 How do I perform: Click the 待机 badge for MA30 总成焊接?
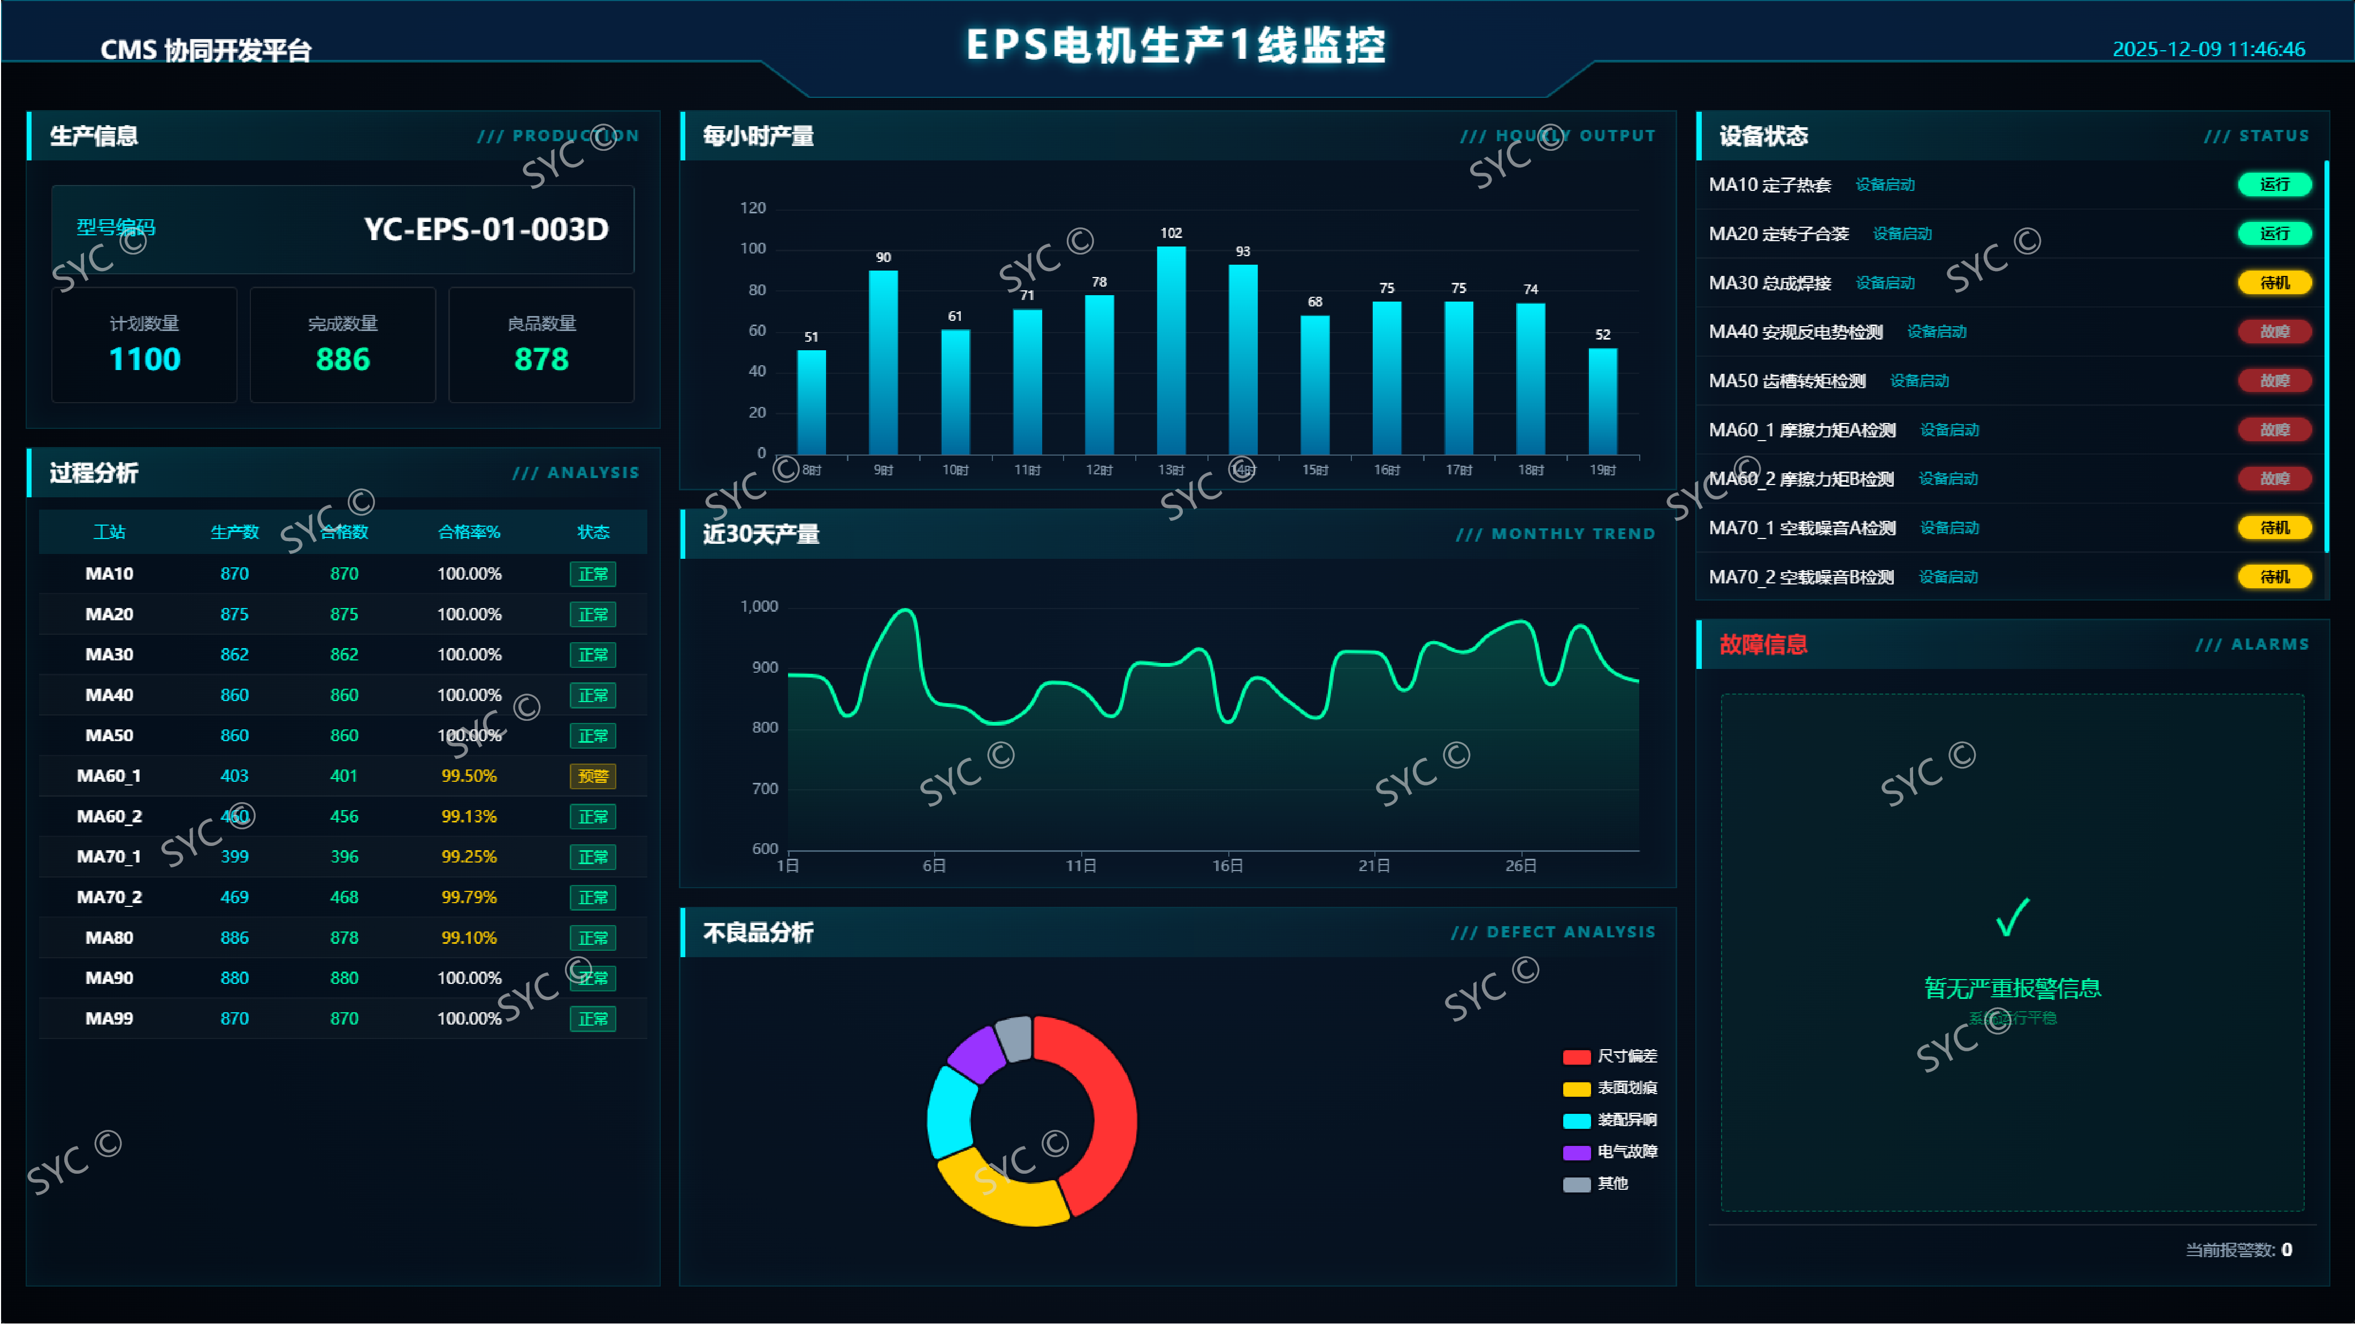point(2274,282)
